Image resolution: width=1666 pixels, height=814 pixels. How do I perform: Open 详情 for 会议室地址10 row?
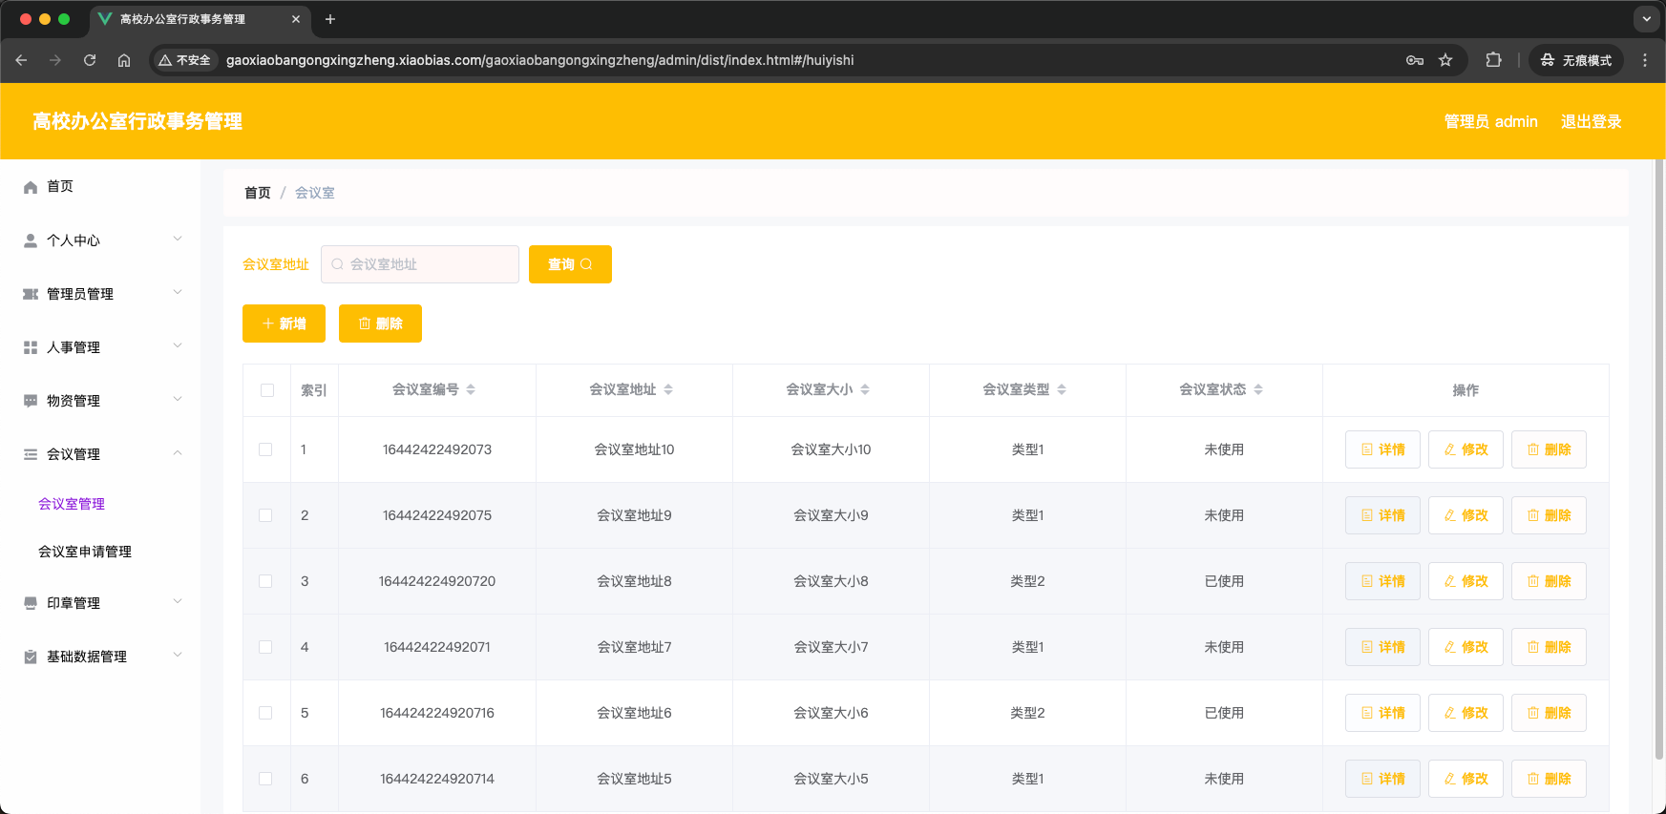(1382, 449)
